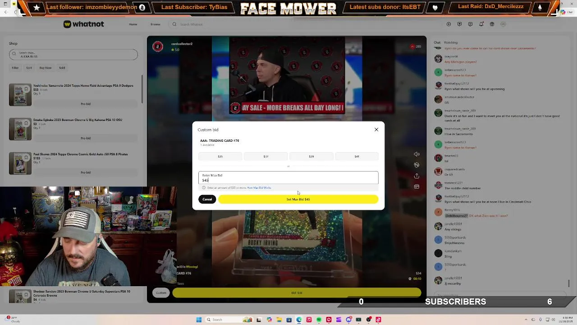Click the share icon beside the stream

[417, 176]
